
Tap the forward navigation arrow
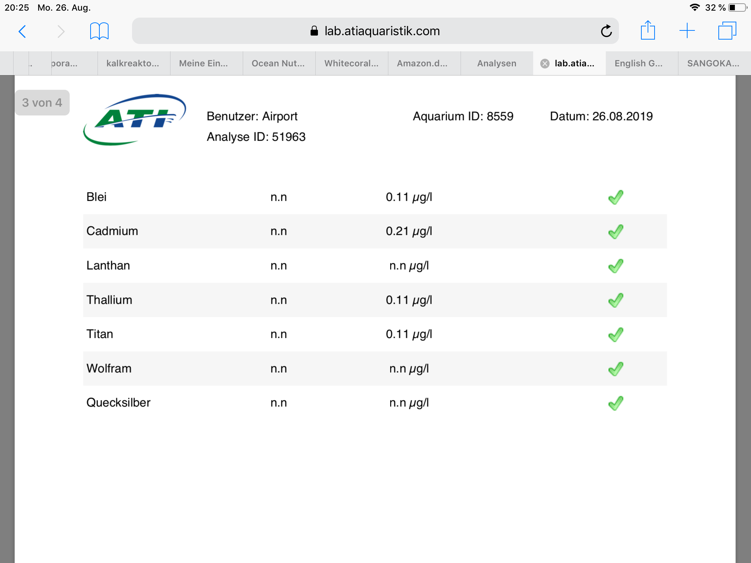pos(61,32)
